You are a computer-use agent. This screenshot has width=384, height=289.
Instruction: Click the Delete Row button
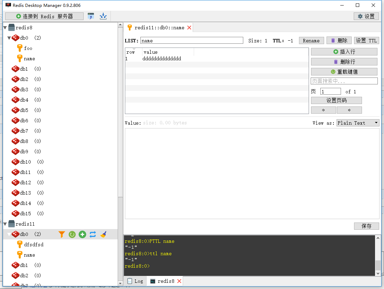[344, 62]
